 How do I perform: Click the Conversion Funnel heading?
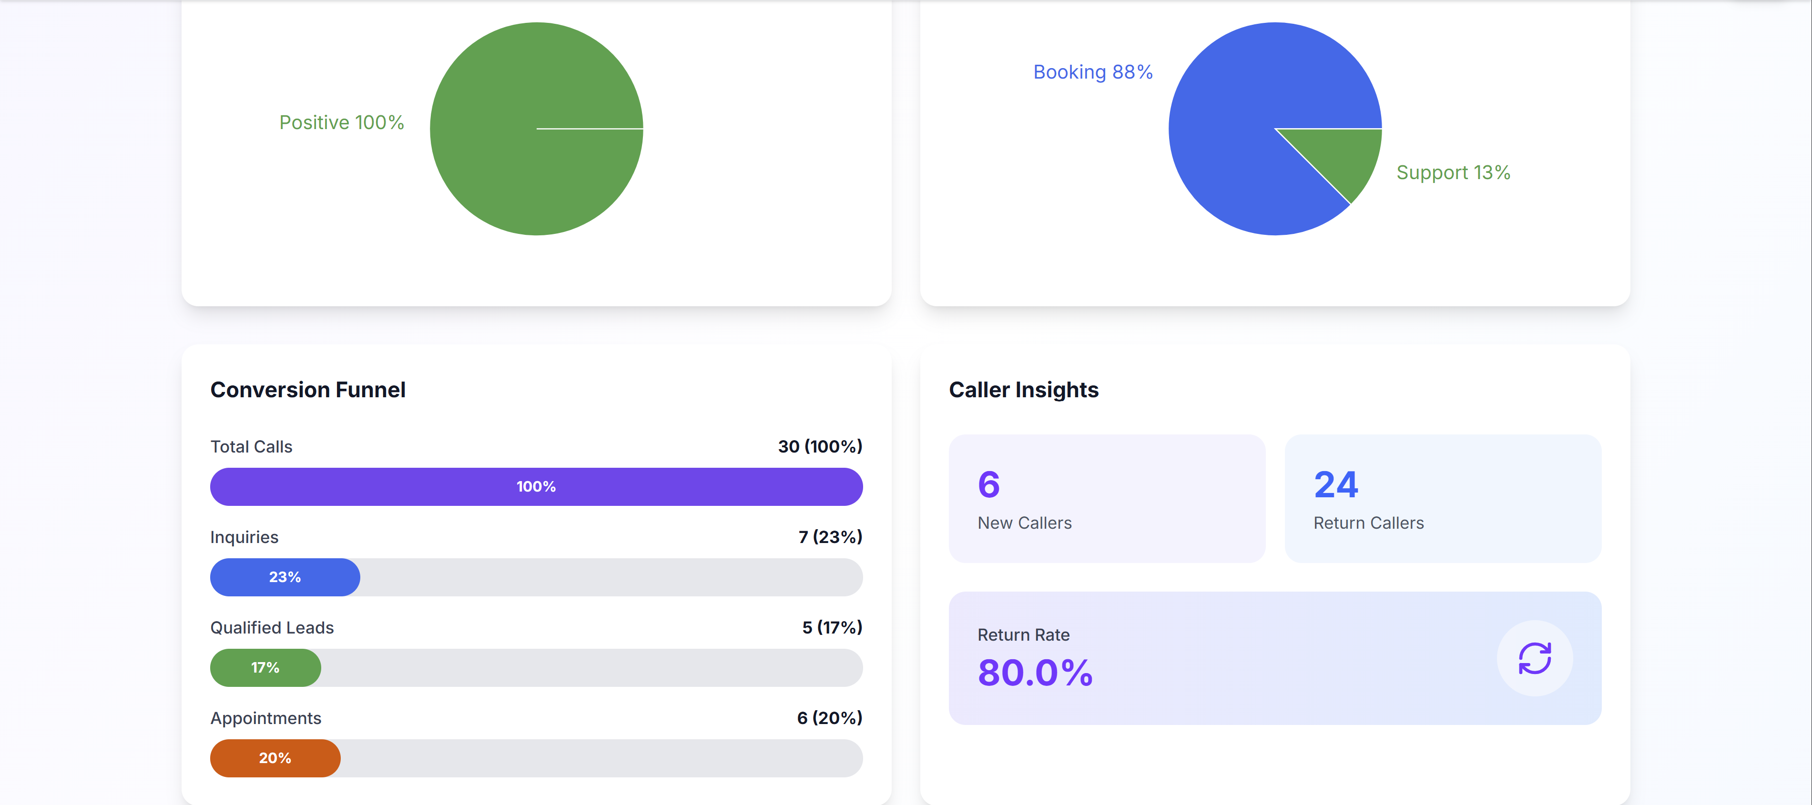307,390
